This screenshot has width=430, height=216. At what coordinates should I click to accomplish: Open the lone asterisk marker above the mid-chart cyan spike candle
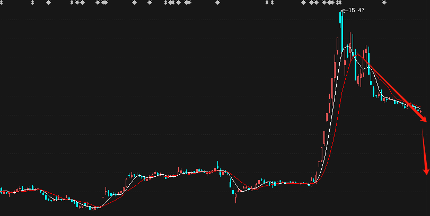pyautogui.click(x=218, y=3)
